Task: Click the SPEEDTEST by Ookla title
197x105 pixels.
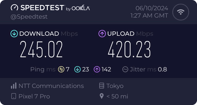Action: click(x=50, y=8)
